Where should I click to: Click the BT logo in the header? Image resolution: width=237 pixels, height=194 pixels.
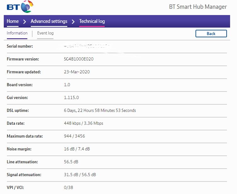[20, 7]
